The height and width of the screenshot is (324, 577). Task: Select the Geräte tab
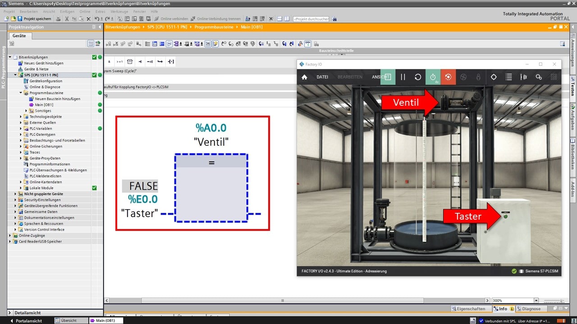pos(19,36)
